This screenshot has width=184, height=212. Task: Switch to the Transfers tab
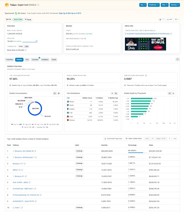[x=9, y=60]
